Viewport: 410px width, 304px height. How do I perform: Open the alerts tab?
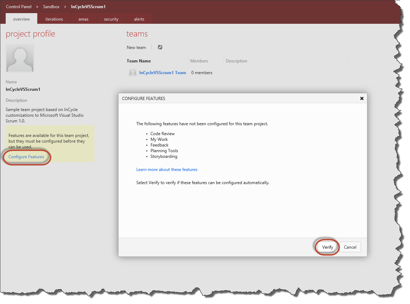[x=139, y=19]
